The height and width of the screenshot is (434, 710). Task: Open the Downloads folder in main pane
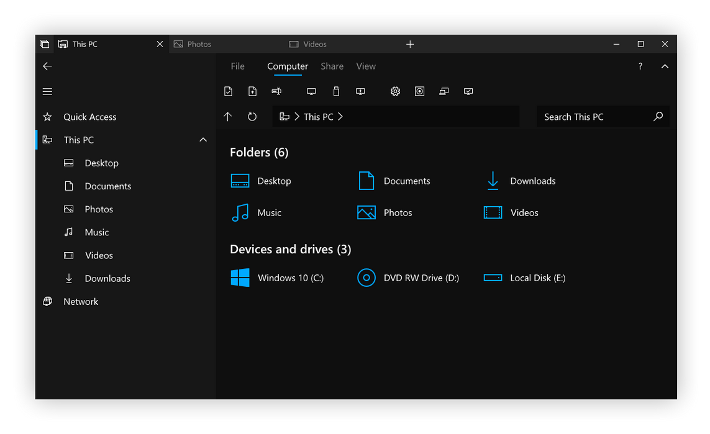532,181
